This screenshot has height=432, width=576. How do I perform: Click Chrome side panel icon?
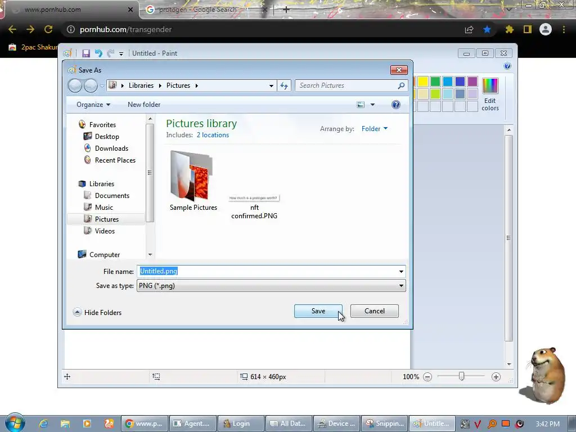(x=528, y=29)
